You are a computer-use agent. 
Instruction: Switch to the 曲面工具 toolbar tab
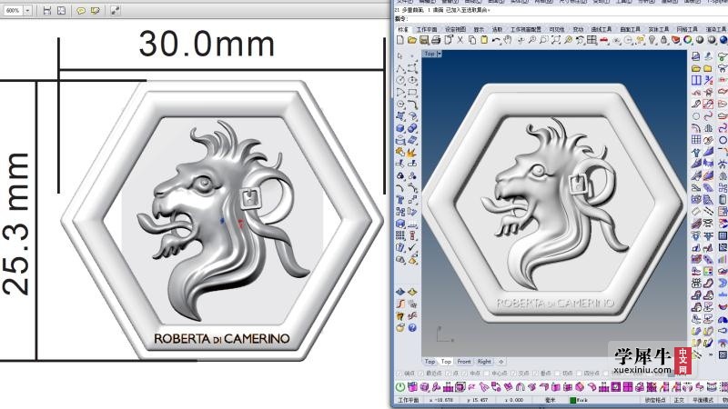[x=630, y=29]
